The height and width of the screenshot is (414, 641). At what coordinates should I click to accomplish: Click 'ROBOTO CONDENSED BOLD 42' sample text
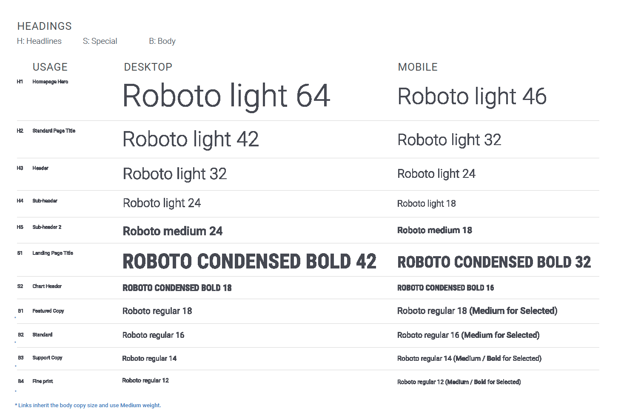point(249,262)
